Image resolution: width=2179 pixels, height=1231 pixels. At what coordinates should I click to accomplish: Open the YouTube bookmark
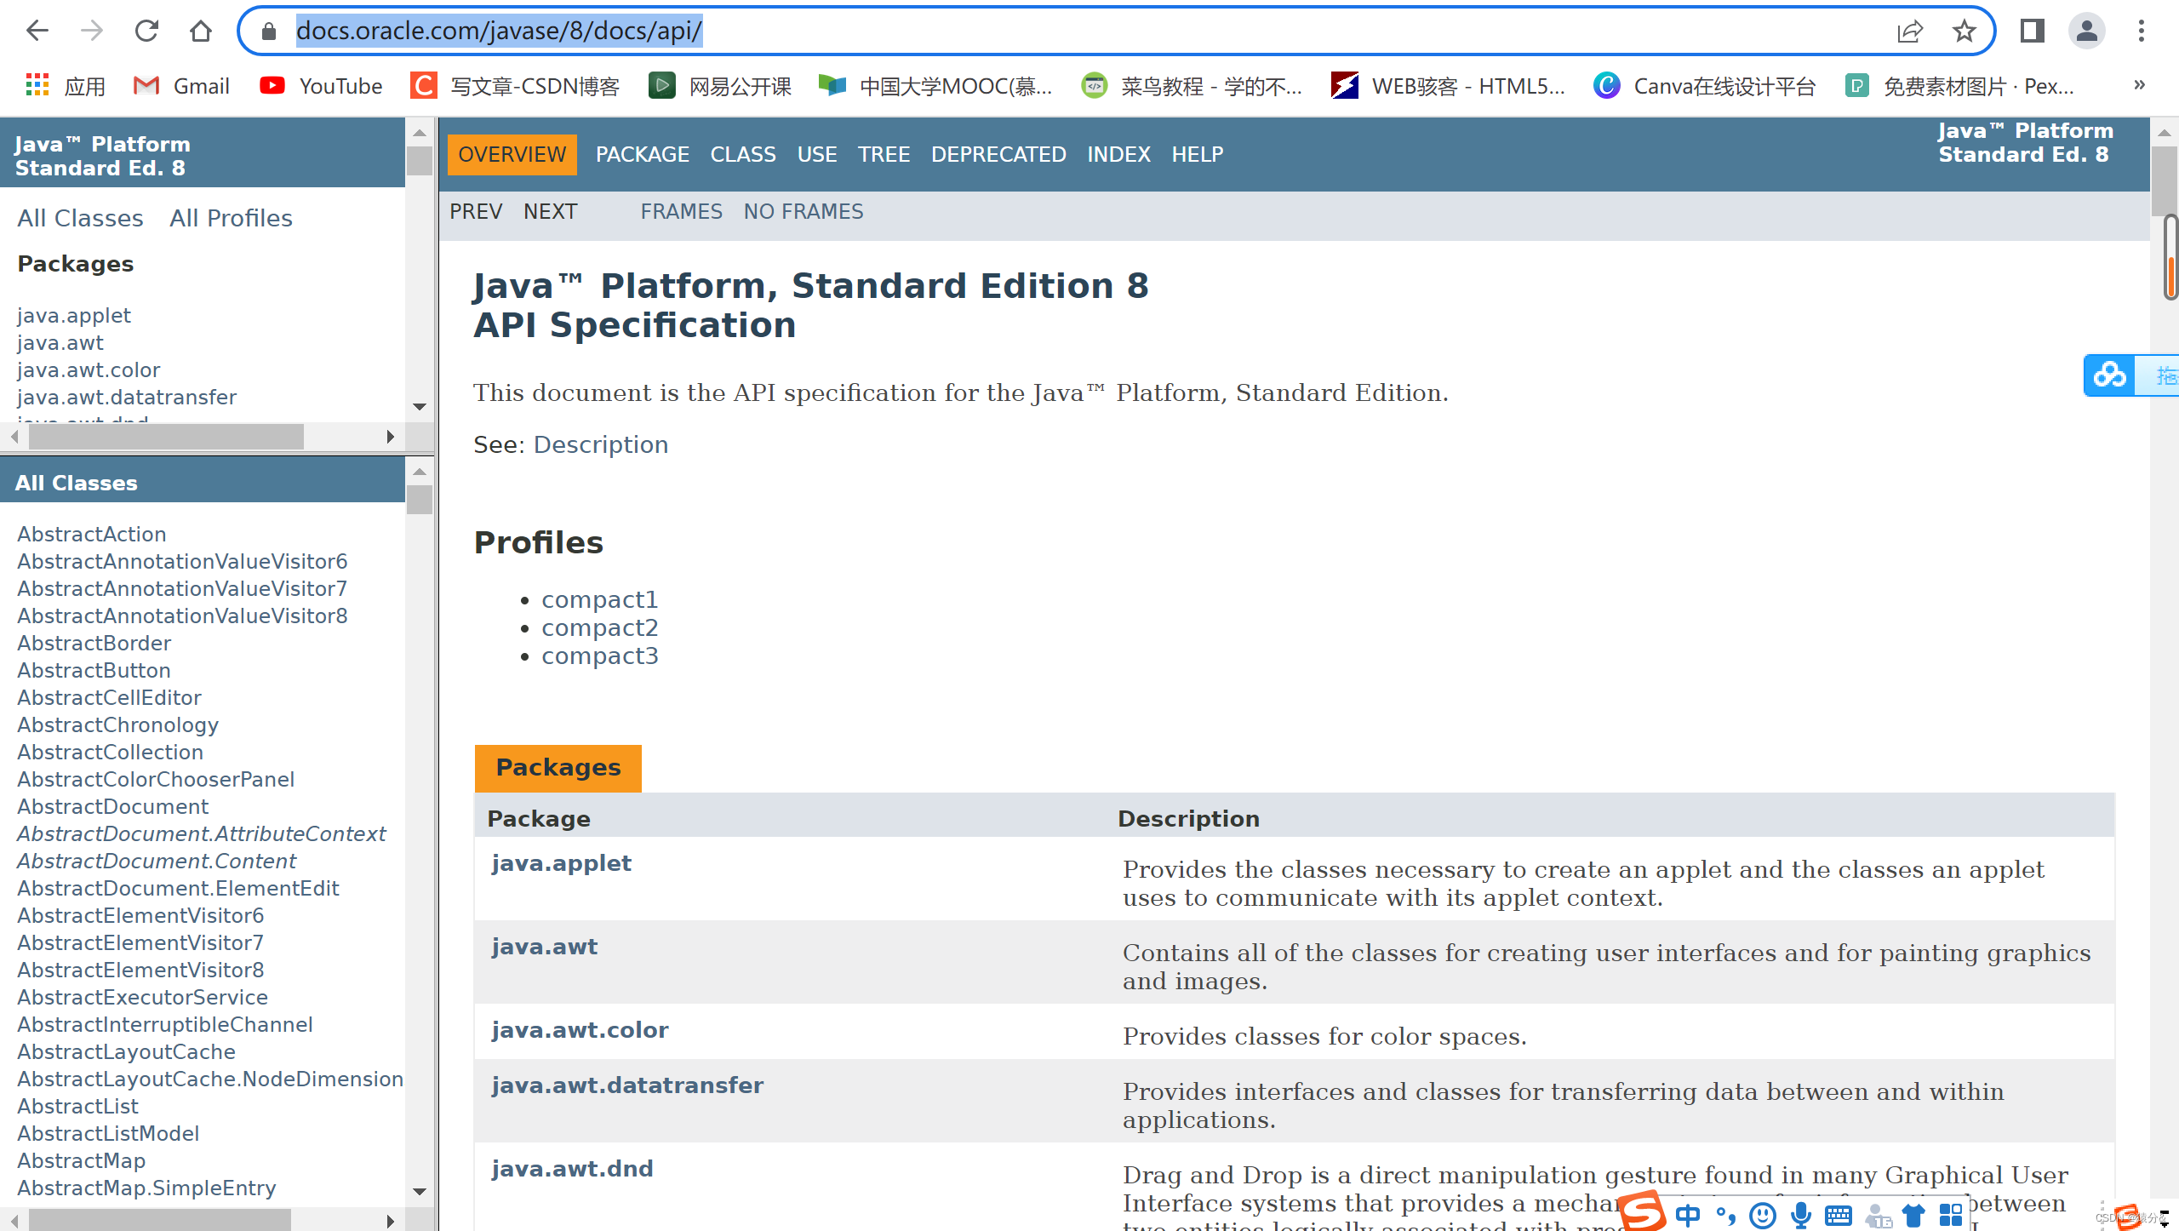tap(321, 85)
